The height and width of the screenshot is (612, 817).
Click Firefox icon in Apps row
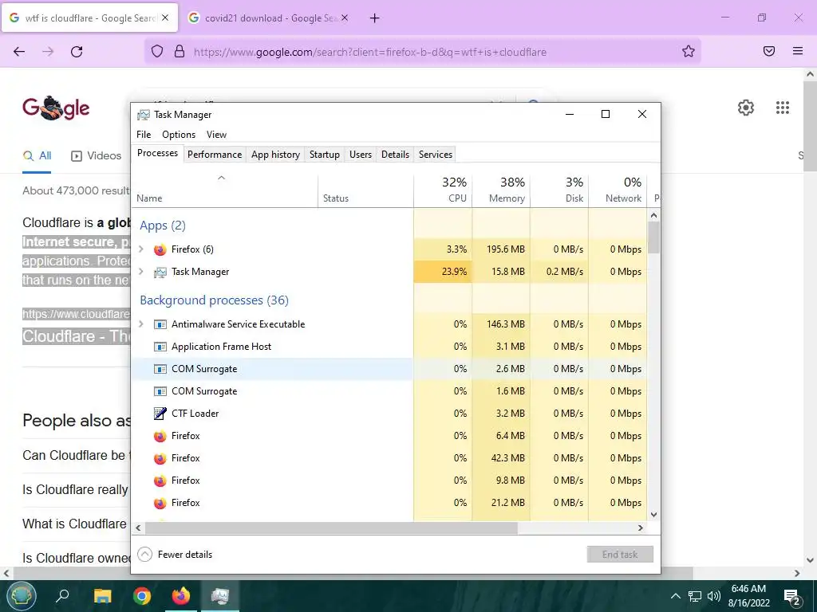tap(160, 249)
